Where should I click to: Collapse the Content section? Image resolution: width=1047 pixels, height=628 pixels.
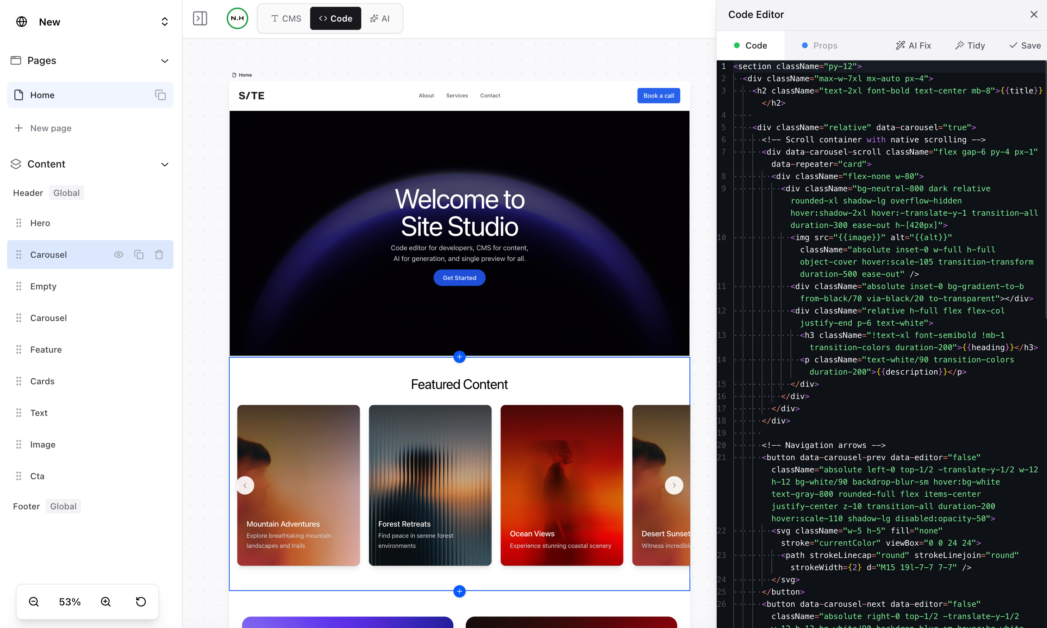[x=165, y=164]
